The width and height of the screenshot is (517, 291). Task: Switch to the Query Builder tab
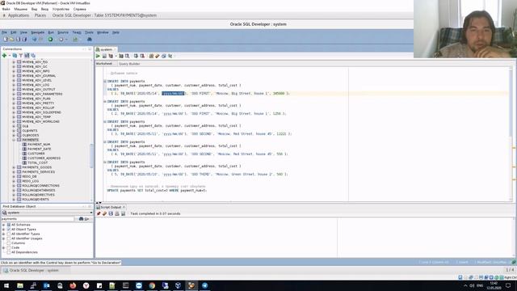pos(129,64)
